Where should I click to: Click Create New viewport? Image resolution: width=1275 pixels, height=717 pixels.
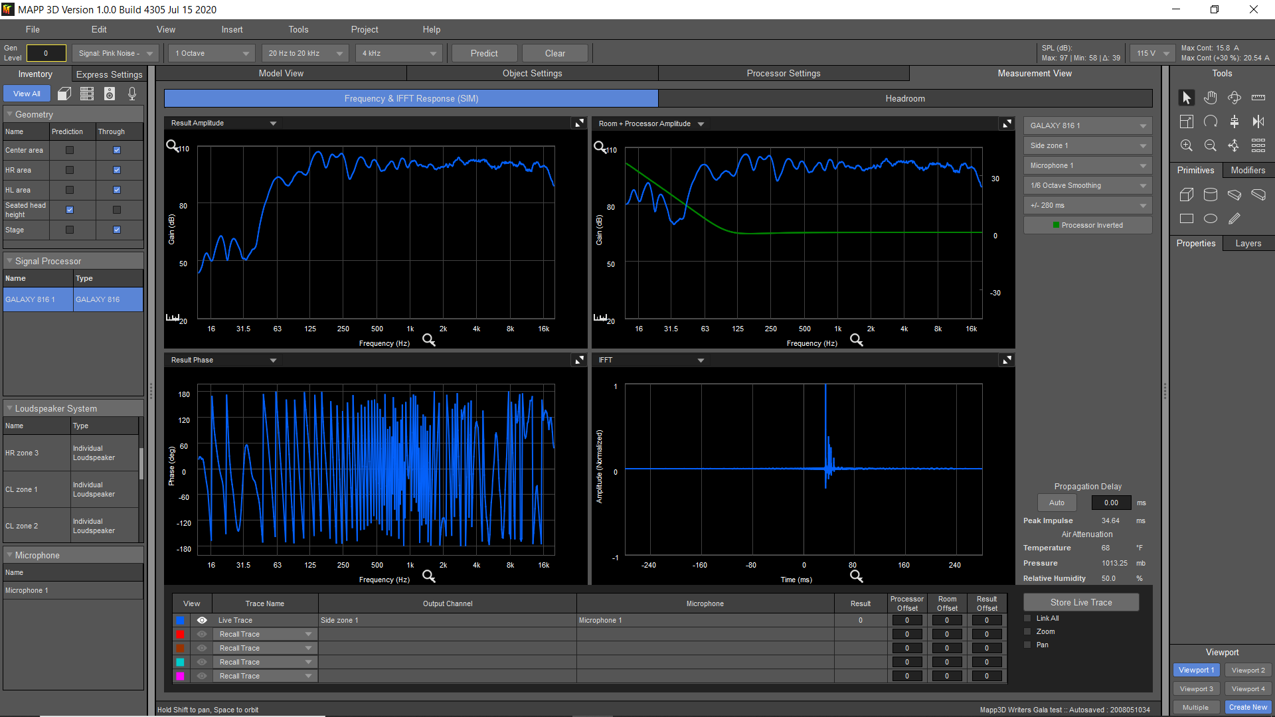point(1248,707)
